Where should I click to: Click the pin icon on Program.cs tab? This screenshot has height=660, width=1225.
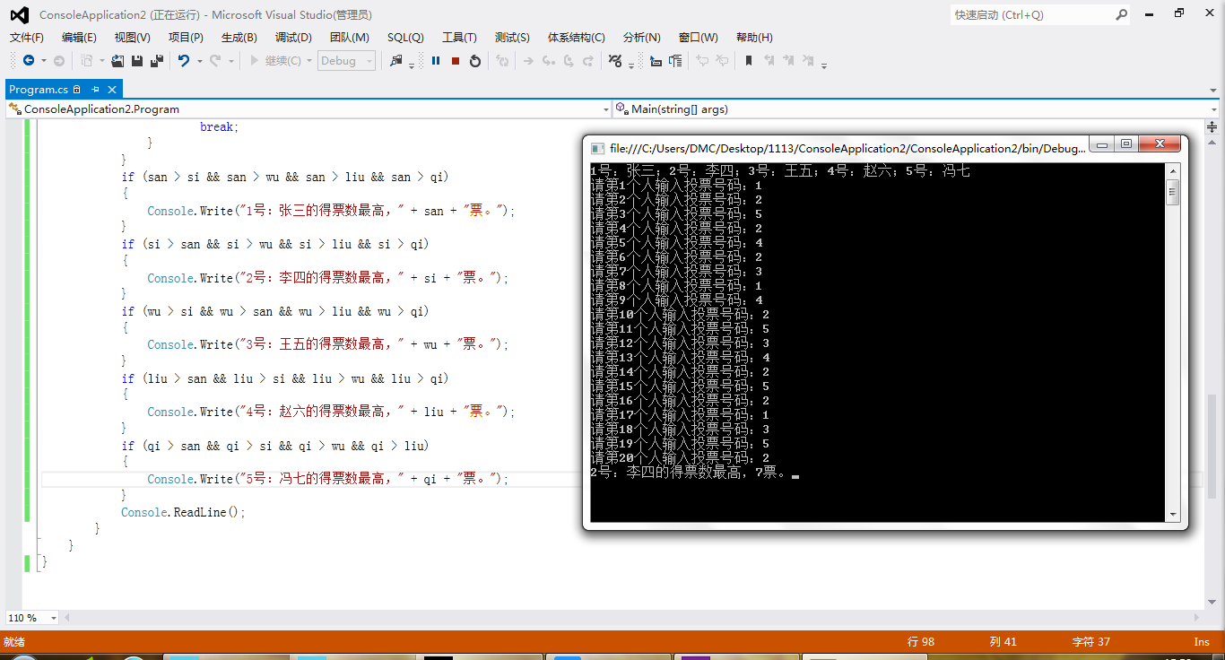(96, 90)
